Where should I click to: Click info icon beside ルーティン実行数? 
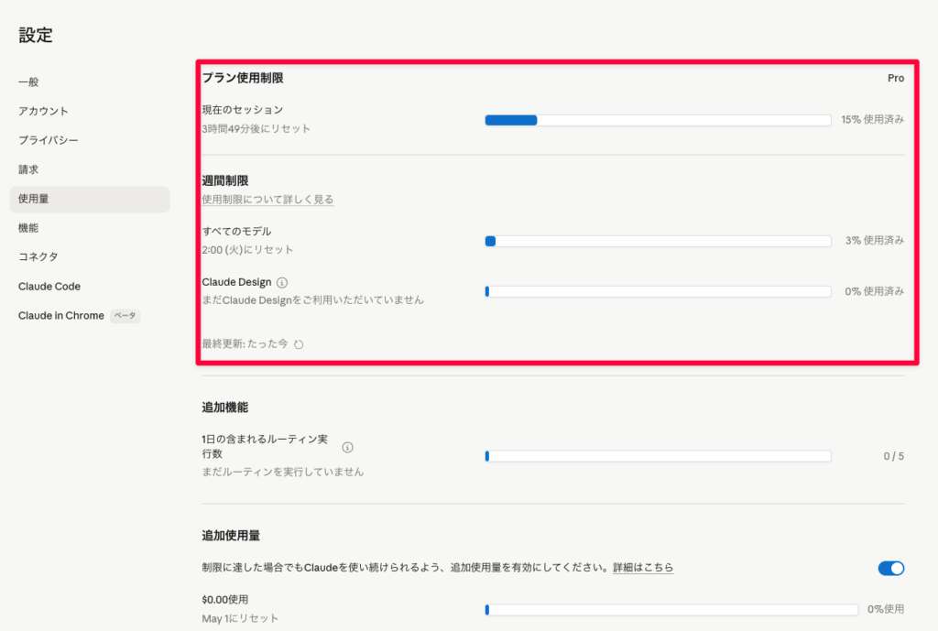pos(347,447)
